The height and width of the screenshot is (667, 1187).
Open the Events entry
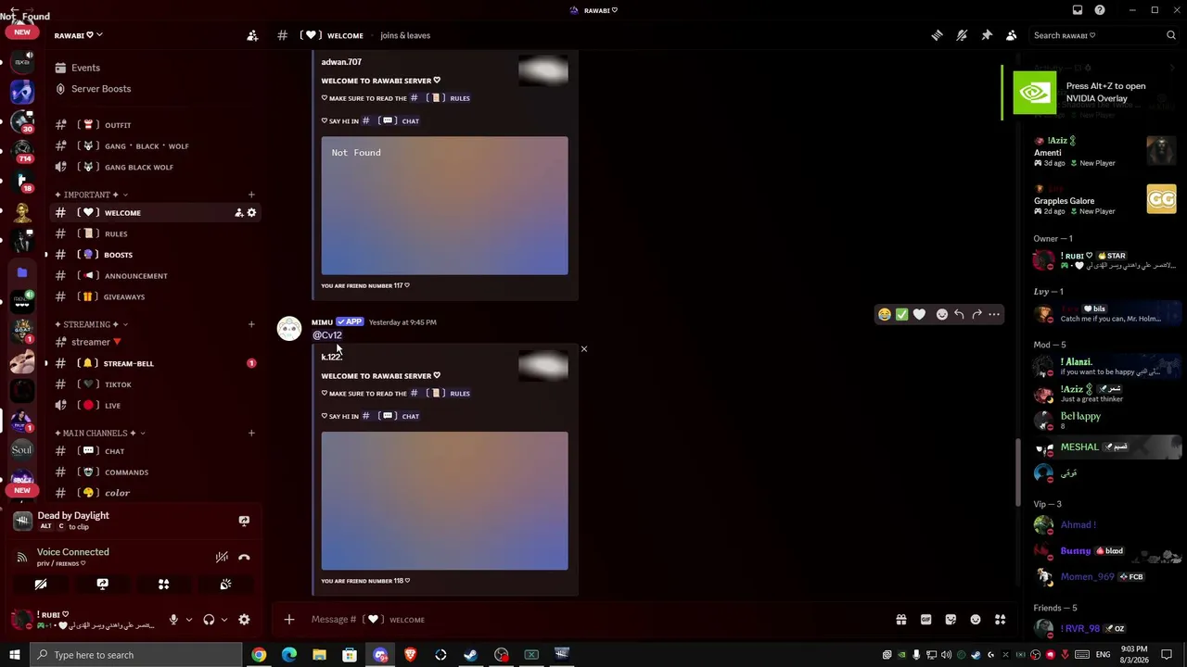coord(85,68)
